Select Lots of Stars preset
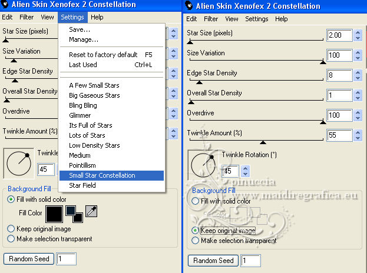The height and width of the screenshot is (273, 367). click(x=112, y=135)
